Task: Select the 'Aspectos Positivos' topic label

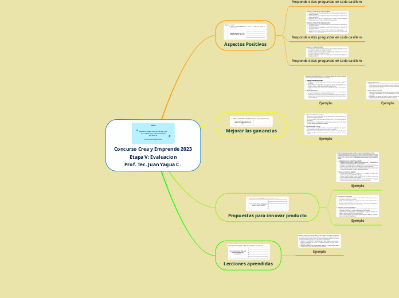Action: click(245, 44)
